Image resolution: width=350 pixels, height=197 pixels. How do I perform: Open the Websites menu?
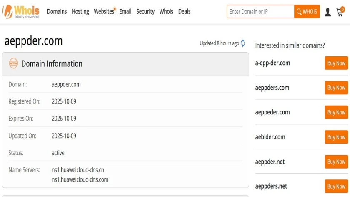(x=104, y=11)
